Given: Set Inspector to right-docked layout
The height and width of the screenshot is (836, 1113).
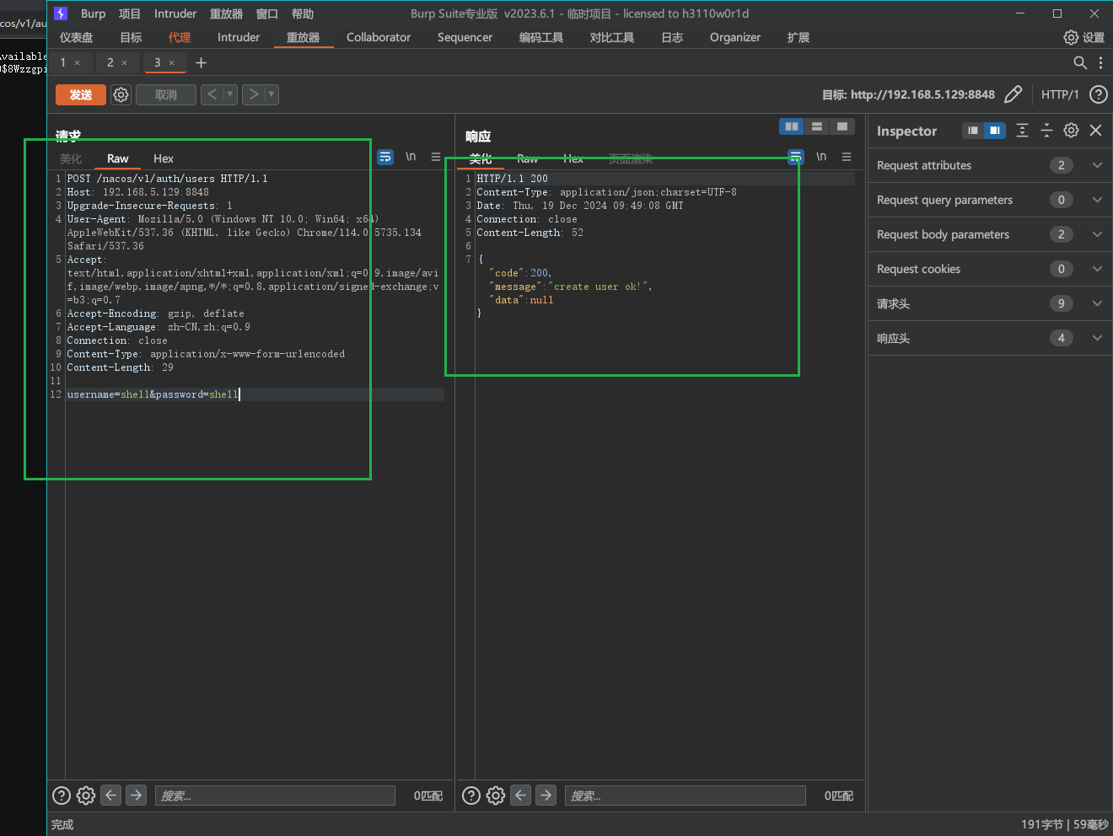Looking at the screenshot, I should [x=995, y=131].
